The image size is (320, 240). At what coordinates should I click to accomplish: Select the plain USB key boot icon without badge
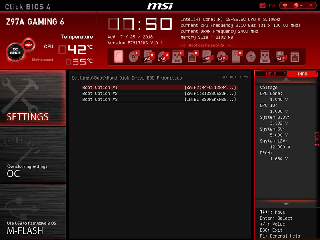[x=265, y=56]
